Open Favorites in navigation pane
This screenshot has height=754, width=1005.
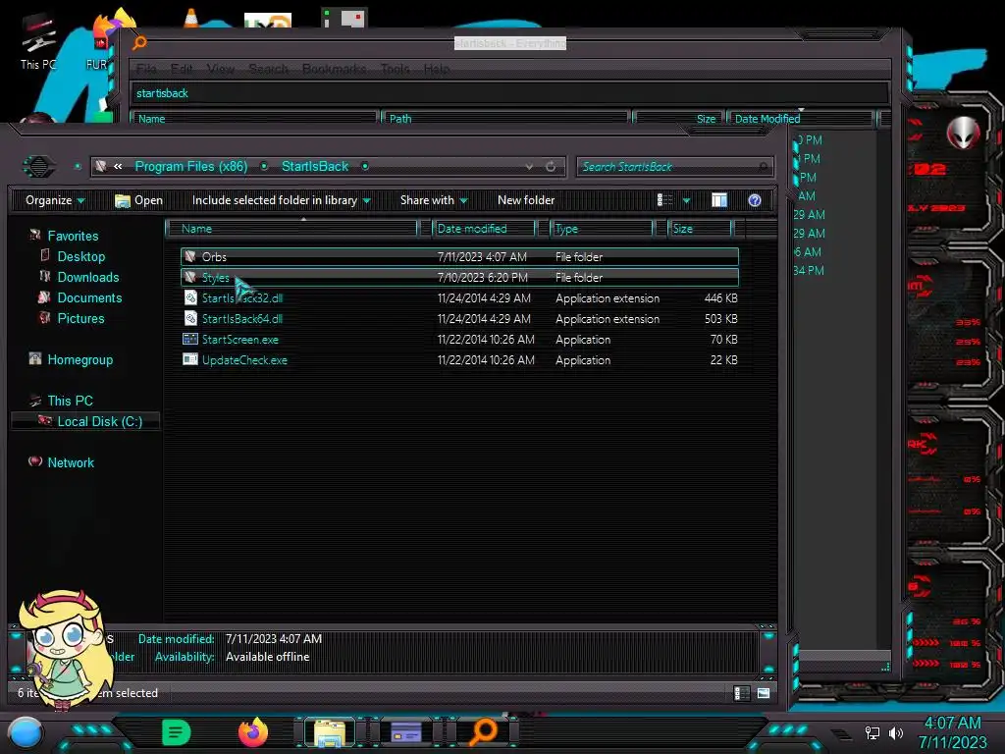pyautogui.click(x=73, y=236)
